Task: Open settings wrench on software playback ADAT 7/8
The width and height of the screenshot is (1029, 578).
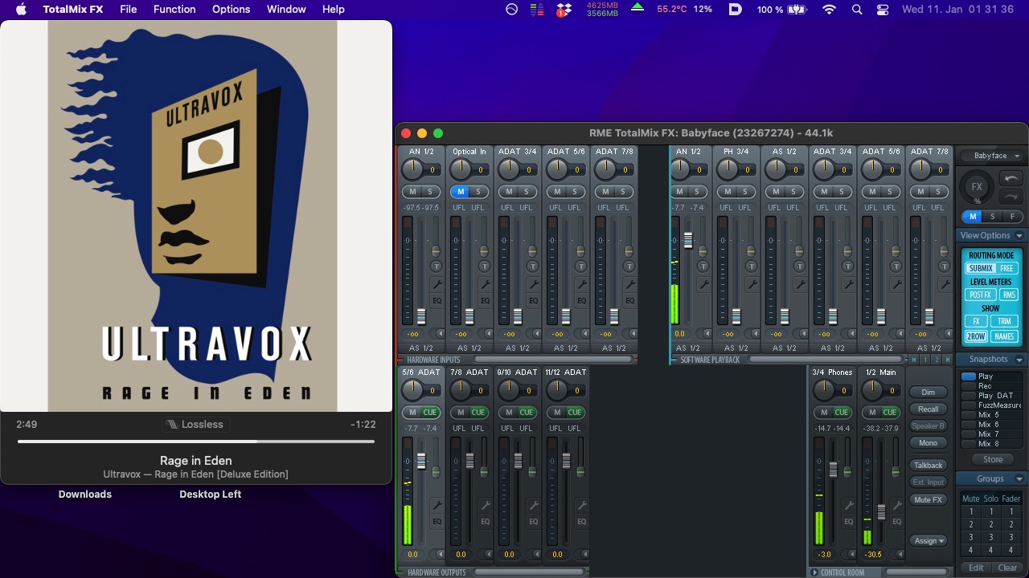Action: [x=945, y=284]
